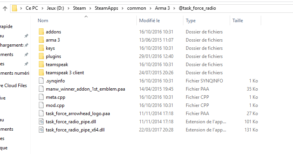Expand the chevron after Ce PC breadcrumb
The width and height of the screenshot is (293, 154).
tap(42, 9)
